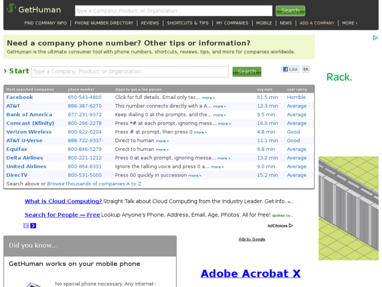Click Average rating for Delta Airlines
Screen dimensions: 382x287
coord(296,158)
